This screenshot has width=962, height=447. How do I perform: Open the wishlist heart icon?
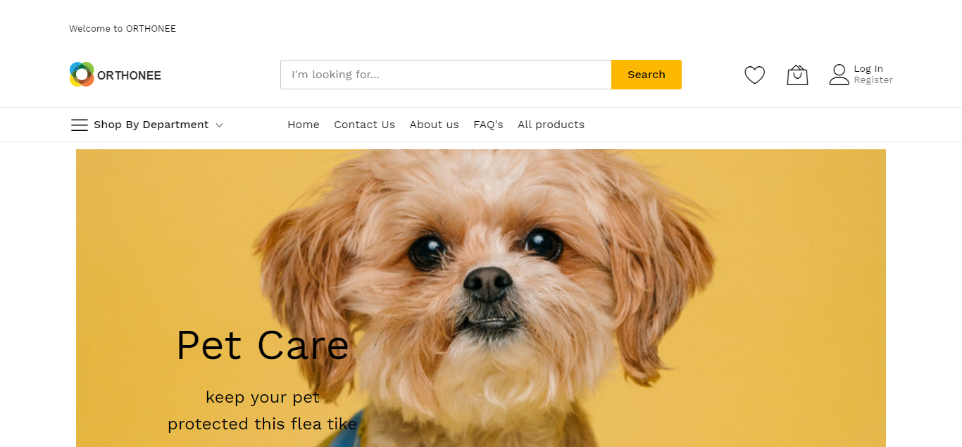pos(754,75)
